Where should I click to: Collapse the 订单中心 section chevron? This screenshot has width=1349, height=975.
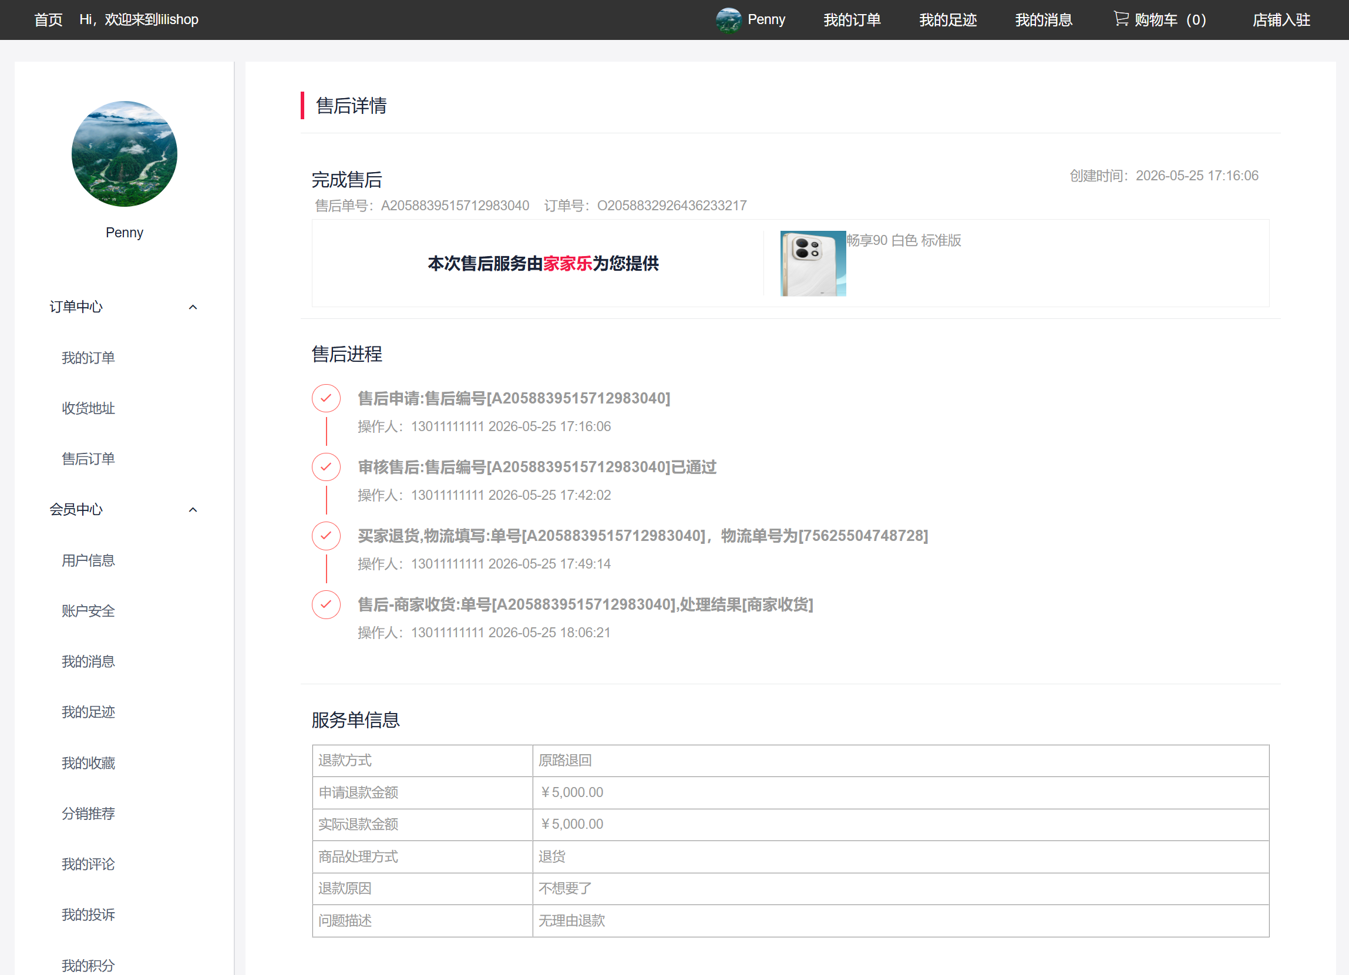point(193,307)
